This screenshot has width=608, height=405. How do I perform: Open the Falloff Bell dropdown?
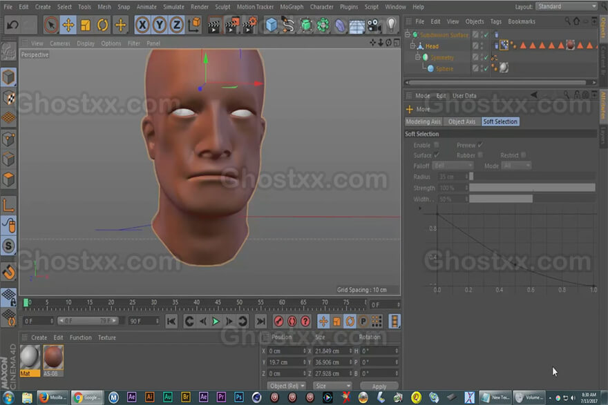[x=453, y=166]
